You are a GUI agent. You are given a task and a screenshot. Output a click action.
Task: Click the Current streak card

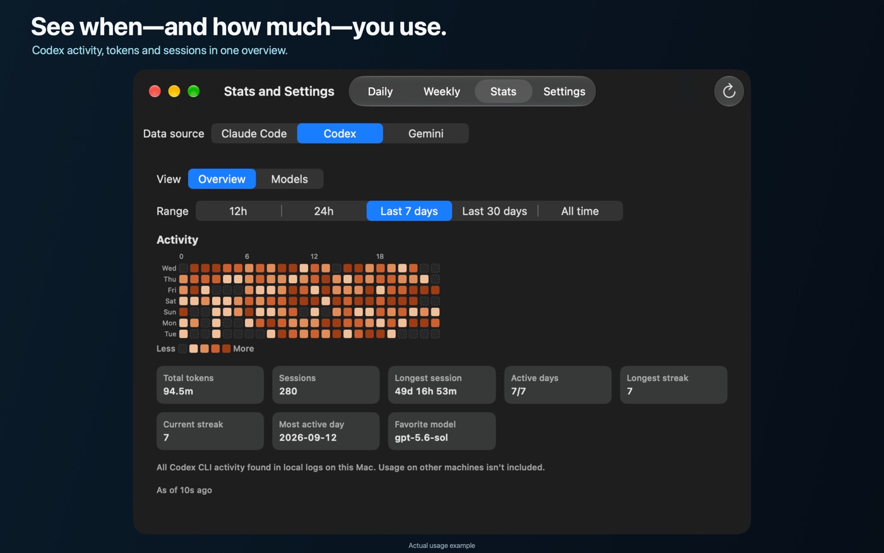(210, 431)
